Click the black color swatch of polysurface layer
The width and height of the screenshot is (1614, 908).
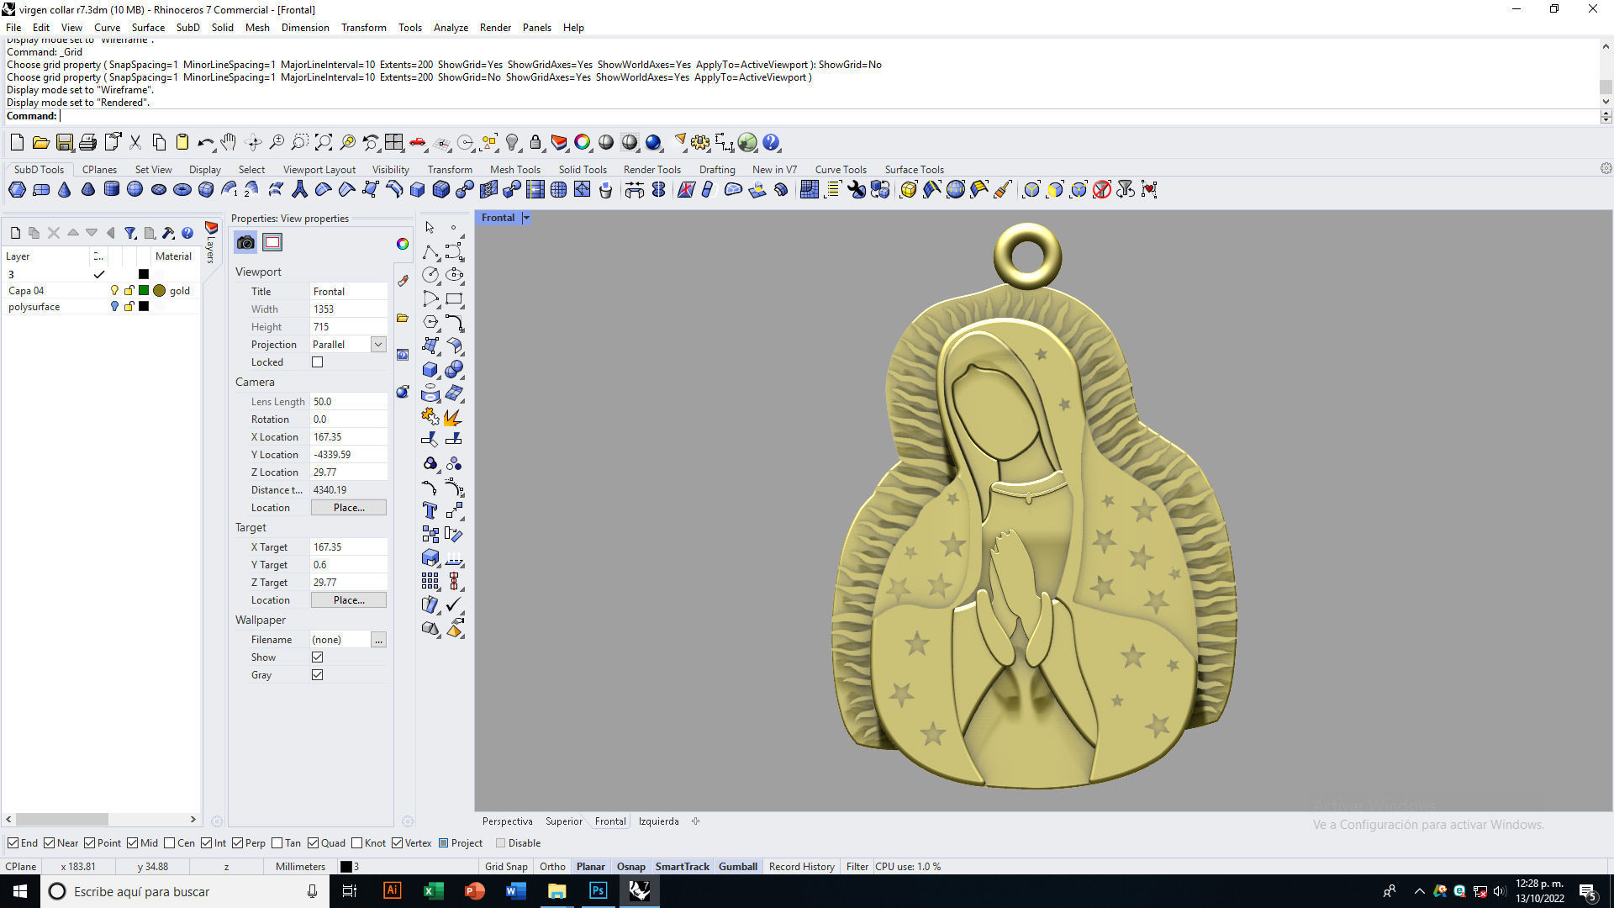click(144, 307)
